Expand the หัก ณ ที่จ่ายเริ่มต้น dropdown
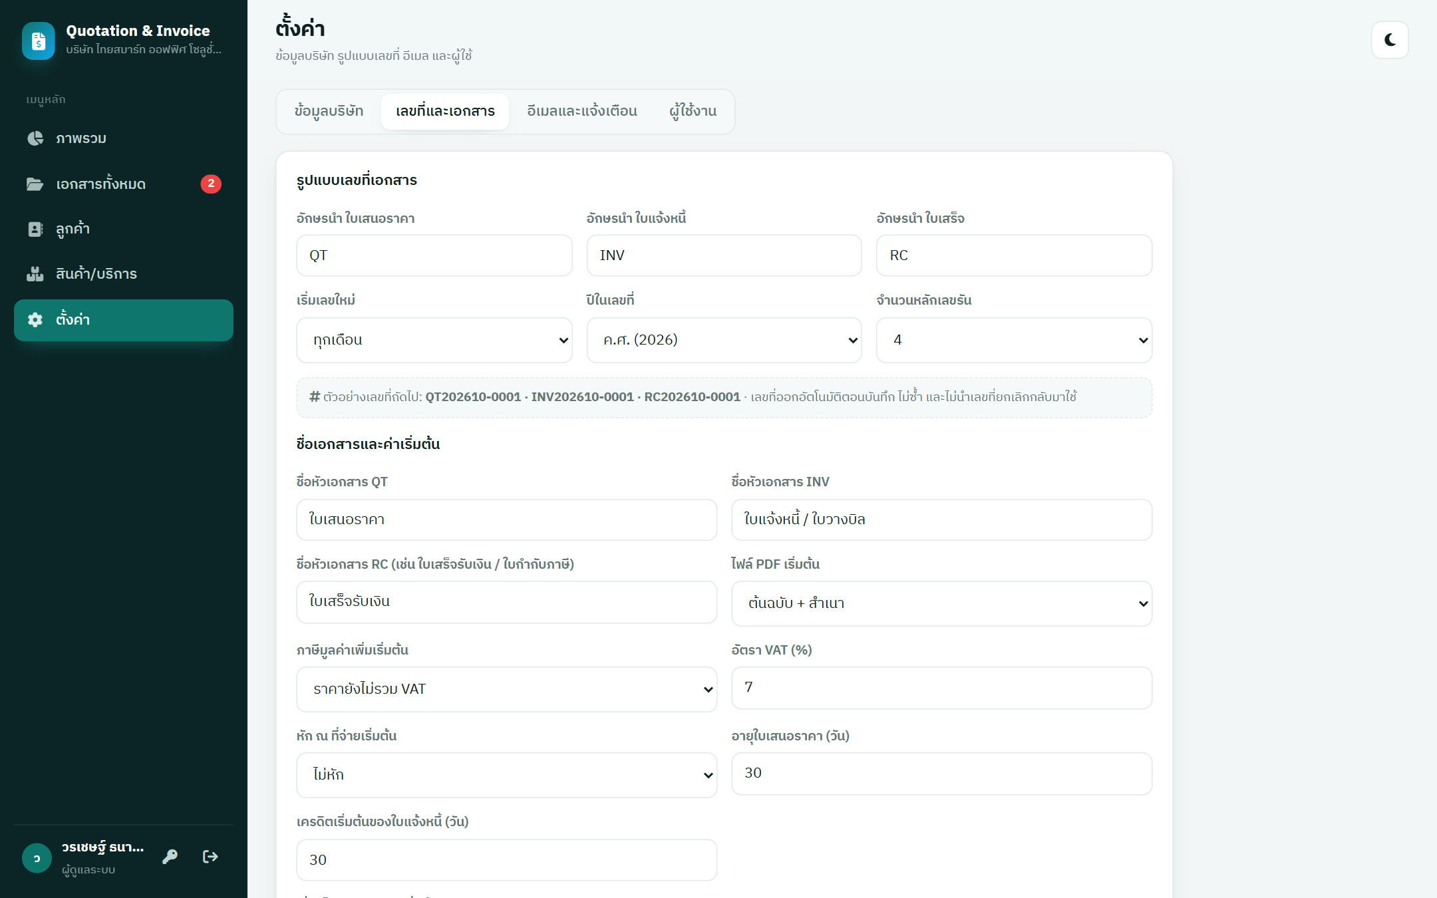The image size is (1437, 898). pyautogui.click(x=507, y=775)
